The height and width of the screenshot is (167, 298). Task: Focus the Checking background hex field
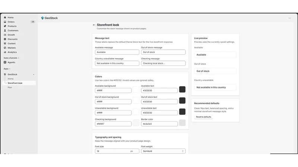coord(113,124)
